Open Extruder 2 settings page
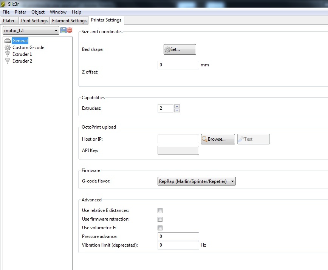Screen dimensions: 328x270 (22, 61)
